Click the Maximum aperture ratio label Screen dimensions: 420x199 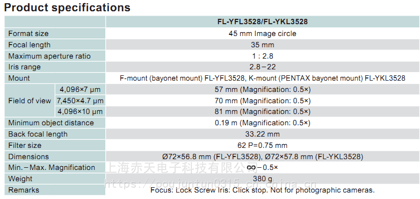pos(49,56)
